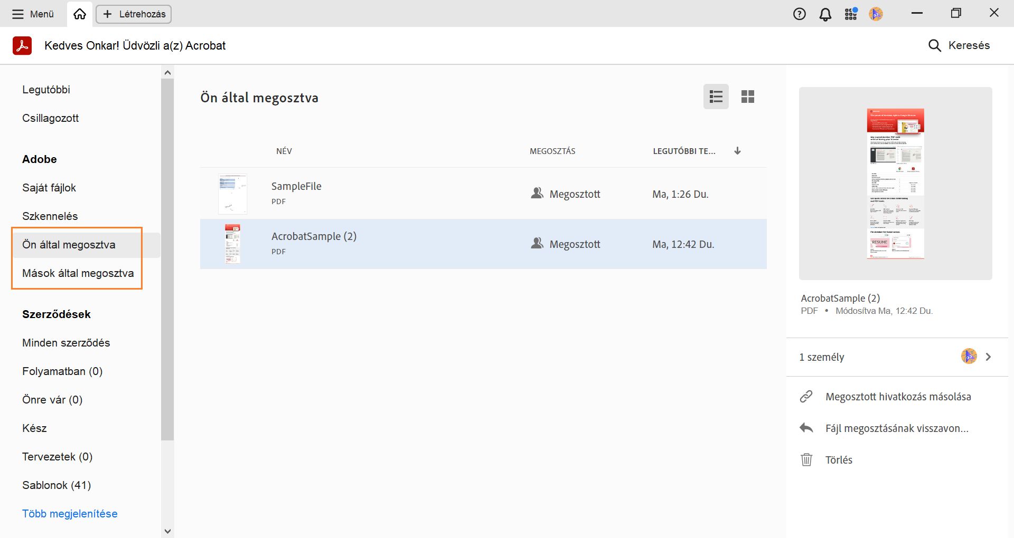
Task: Click the AcrobatSample (2) preview thumbnail
Action: [x=895, y=184]
